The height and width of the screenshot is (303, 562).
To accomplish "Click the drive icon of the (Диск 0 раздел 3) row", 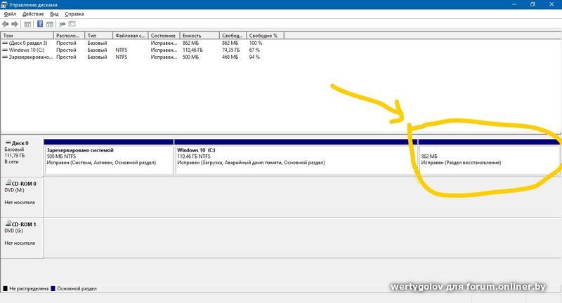I will (5, 43).
